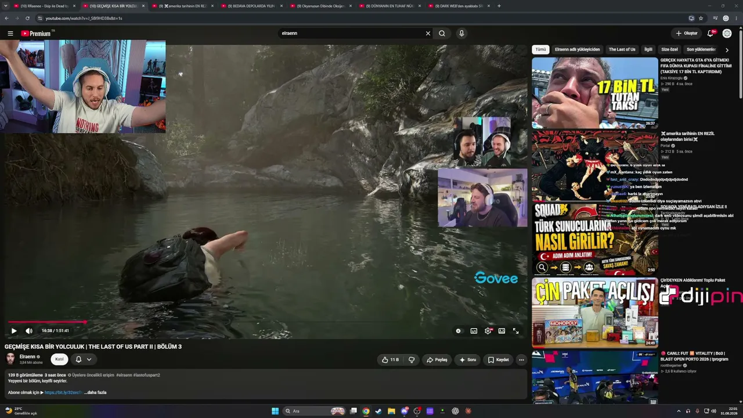Switch to theater mode
Screen dimensions: 743x418
502,331
